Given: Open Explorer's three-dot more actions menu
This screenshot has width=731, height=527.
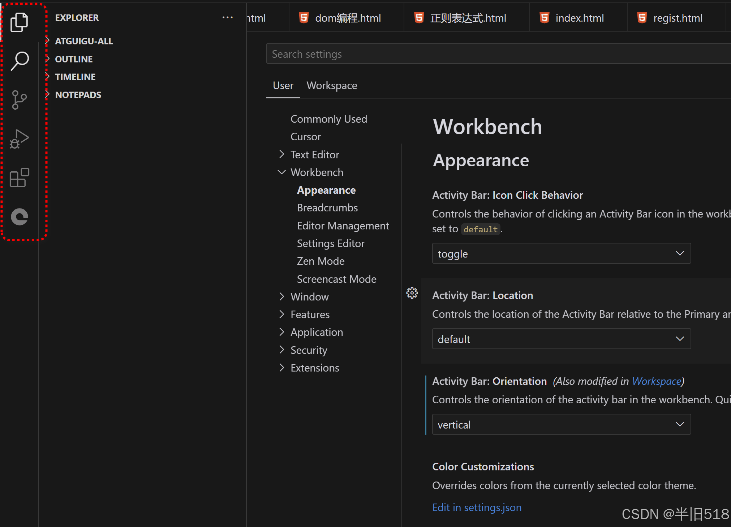Looking at the screenshot, I should pos(227,18).
